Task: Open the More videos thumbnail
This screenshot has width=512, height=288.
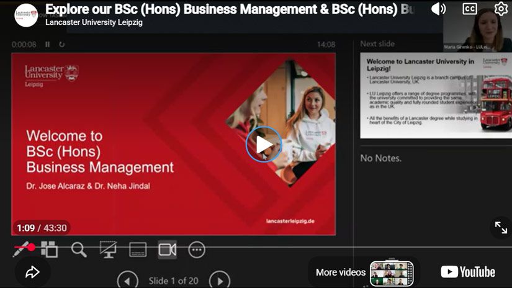Action: pyautogui.click(x=392, y=273)
